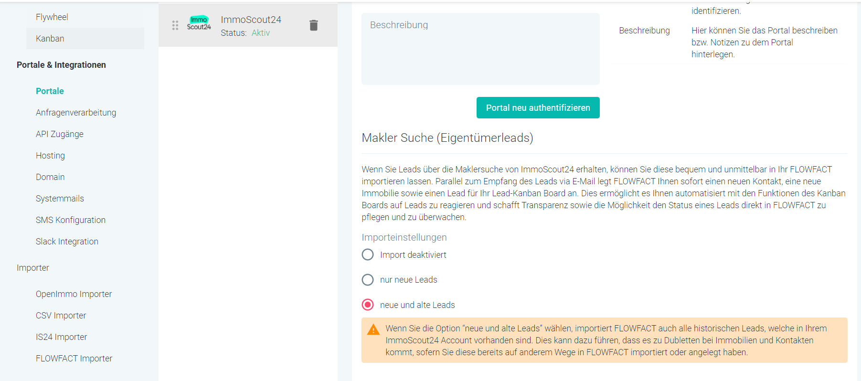Open Slack Integration settings

67,242
